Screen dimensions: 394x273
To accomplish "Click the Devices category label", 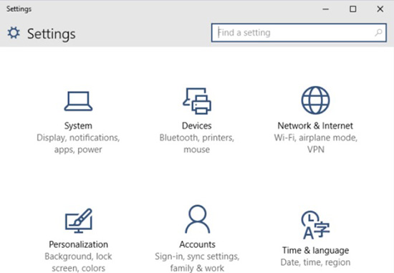I will 197,125.
